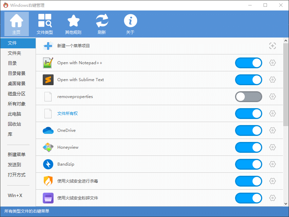The height and width of the screenshot is (217, 289).
Task: Select the Honeyview icon
Action: (x=48, y=147)
